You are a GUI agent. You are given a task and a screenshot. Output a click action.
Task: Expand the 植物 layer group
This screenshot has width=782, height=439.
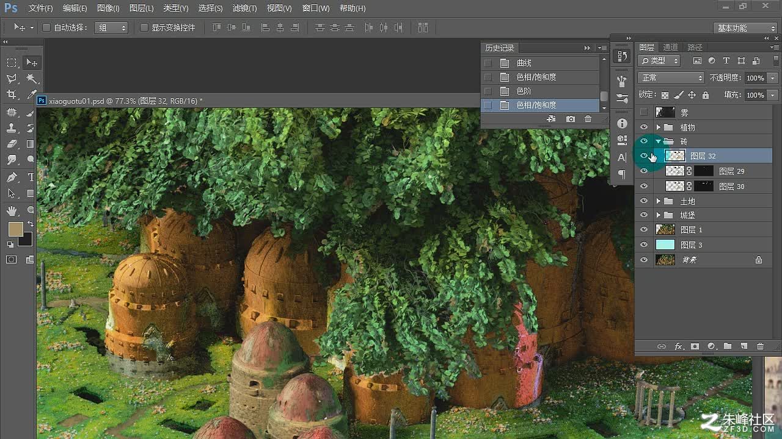pyautogui.click(x=658, y=127)
